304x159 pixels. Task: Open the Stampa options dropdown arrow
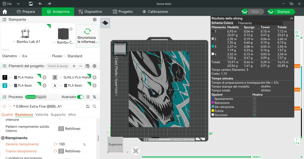point(271,12)
